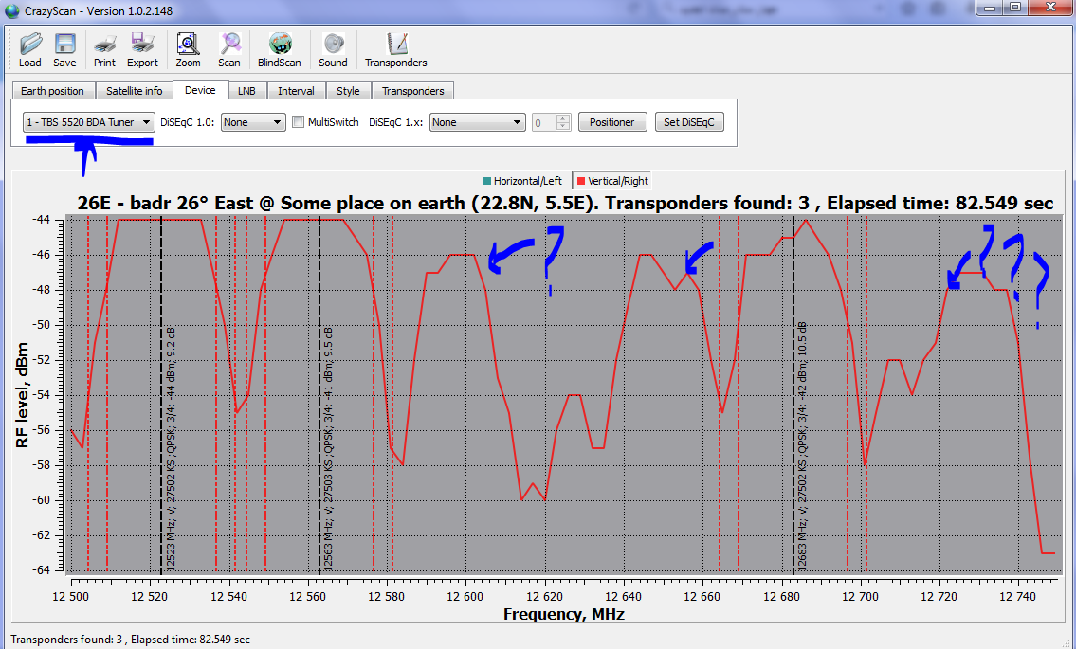The height and width of the screenshot is (649, 1076).
Task: Open the LNB tab
Action: tap(246, 91)
